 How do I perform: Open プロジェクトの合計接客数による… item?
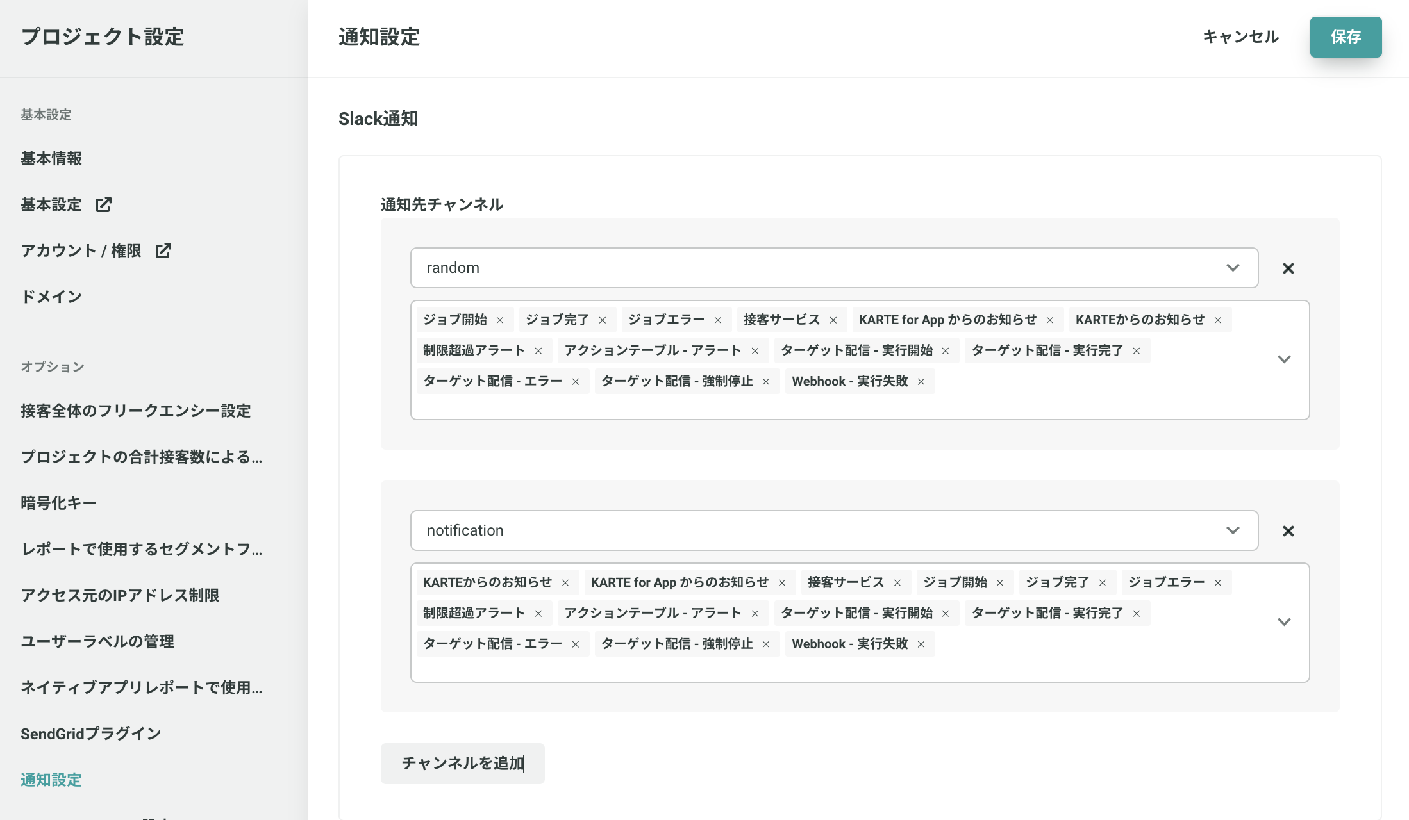click(142, 457)
